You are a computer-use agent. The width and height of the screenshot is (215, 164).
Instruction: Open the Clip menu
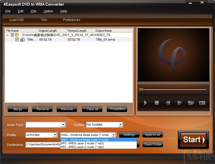33,11
